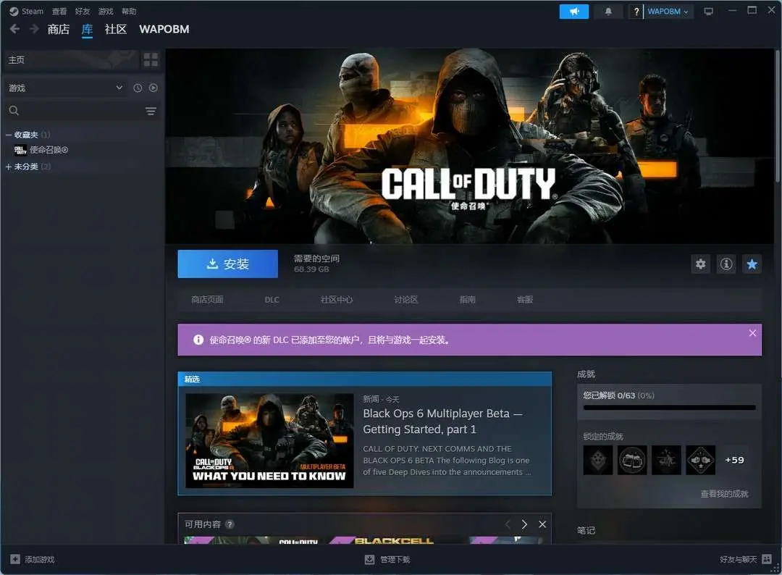Viewport: 782px width, 575px height.
Task: Open the notifications bell
Action: [608, 11]
